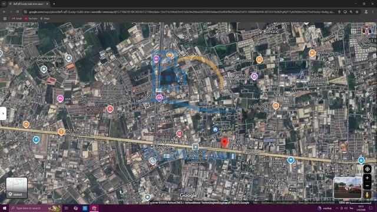Open the Maps bookmark
This screenshot has height=212, width=377.
[x=45, y=18]
